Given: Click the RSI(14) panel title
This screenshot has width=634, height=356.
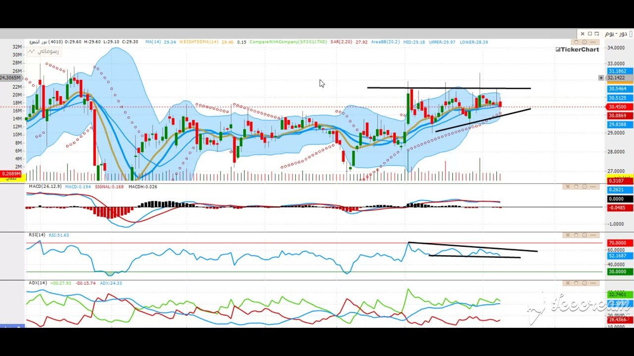Looking at the screenshot, I should [37, 235].
